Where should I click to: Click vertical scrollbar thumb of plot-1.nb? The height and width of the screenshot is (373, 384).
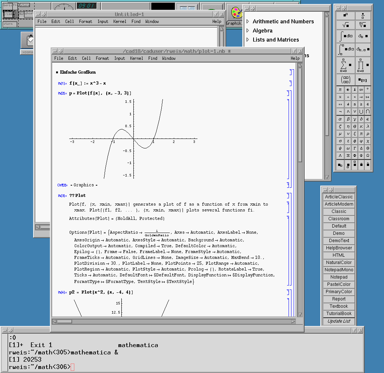point(300,115)
